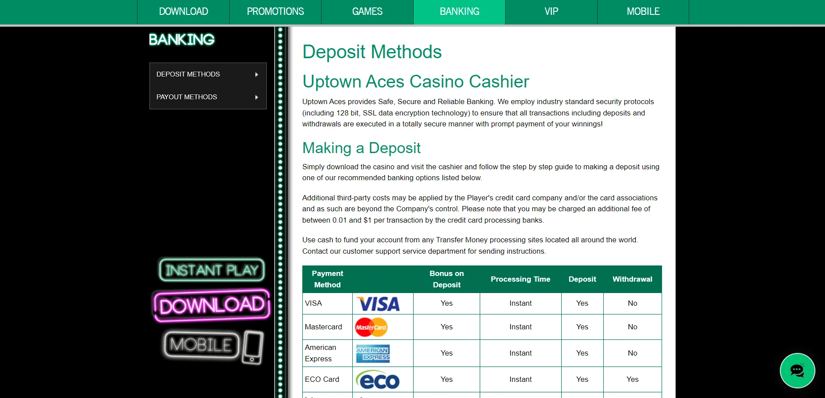Click Mastercard's Processing Time Instant cell
The image size is (825, 398).
pos(520,327)
